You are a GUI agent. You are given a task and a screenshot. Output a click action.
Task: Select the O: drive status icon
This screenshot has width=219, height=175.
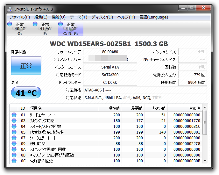point(10,24)
